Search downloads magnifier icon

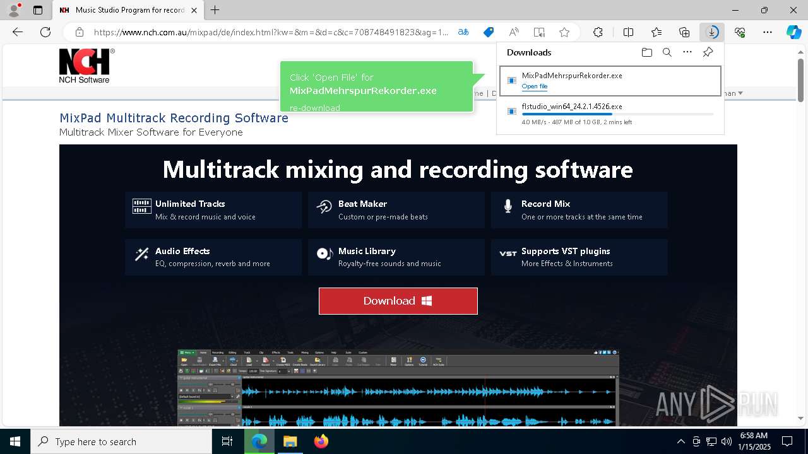tap(667, 52)
